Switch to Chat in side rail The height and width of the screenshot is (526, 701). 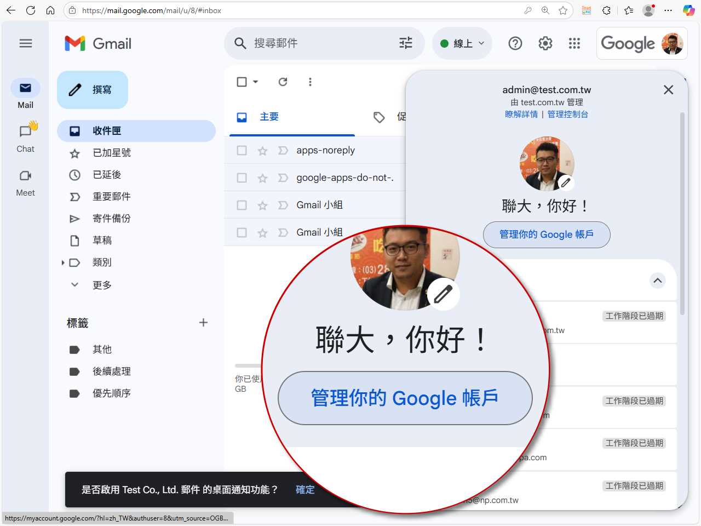[26, 138]
